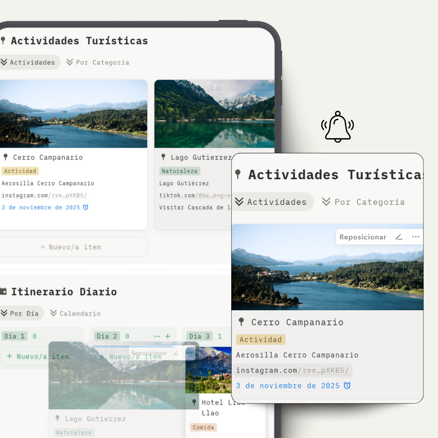
Task: Click the yellow Actividad tag in popup
Action: tap(260, 340)
